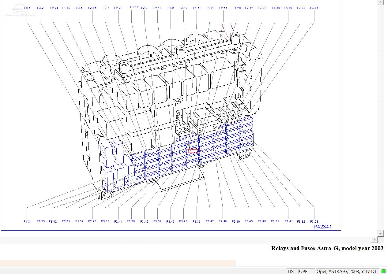
Task: Click the P42341 diagram number
Action: 323,227
